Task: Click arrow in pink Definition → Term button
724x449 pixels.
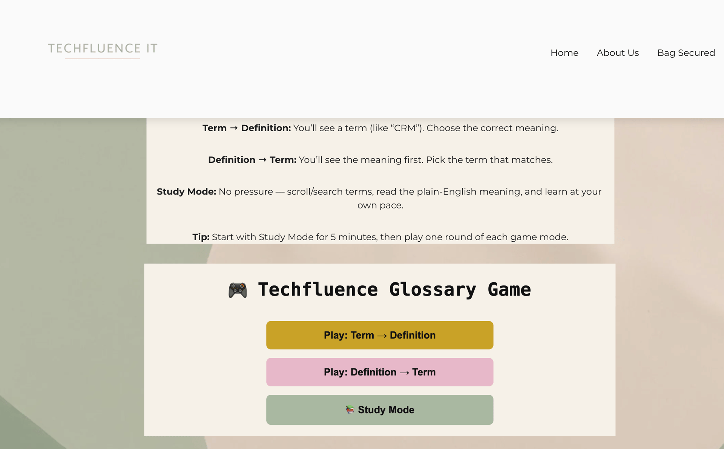Action: pyautogui.click(x=404, y=372)
